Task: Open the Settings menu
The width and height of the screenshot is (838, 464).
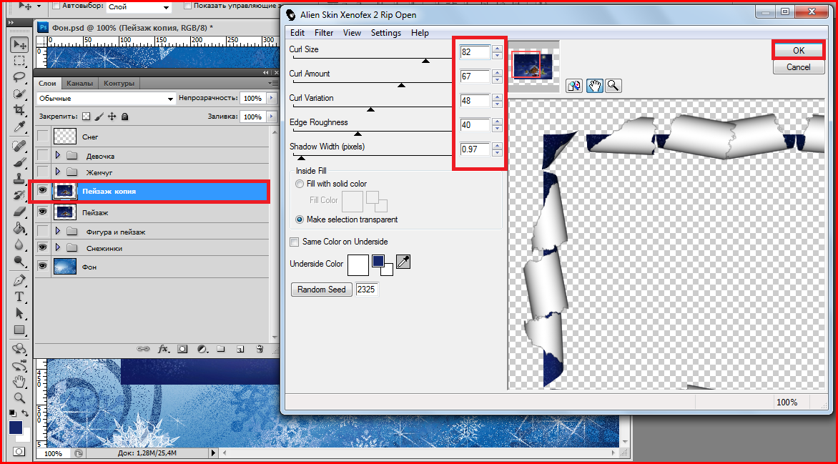Action: pos(386,33)
